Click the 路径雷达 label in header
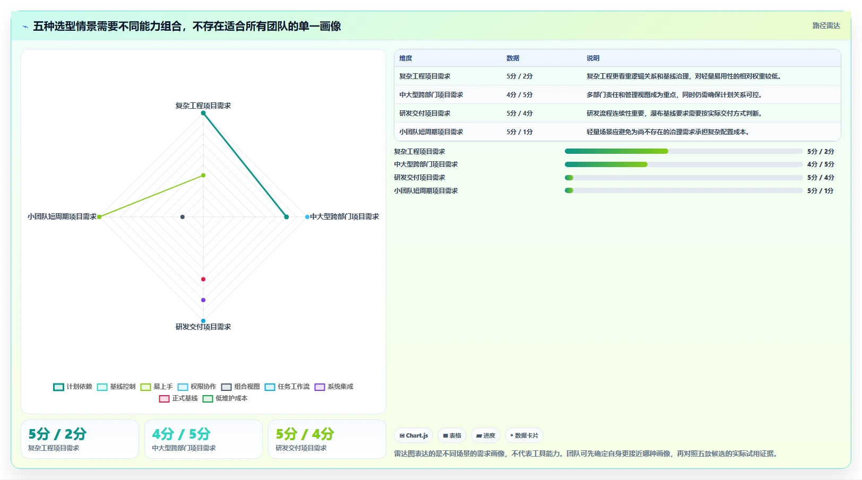This screenshot has width=862, height=480. 826,25
